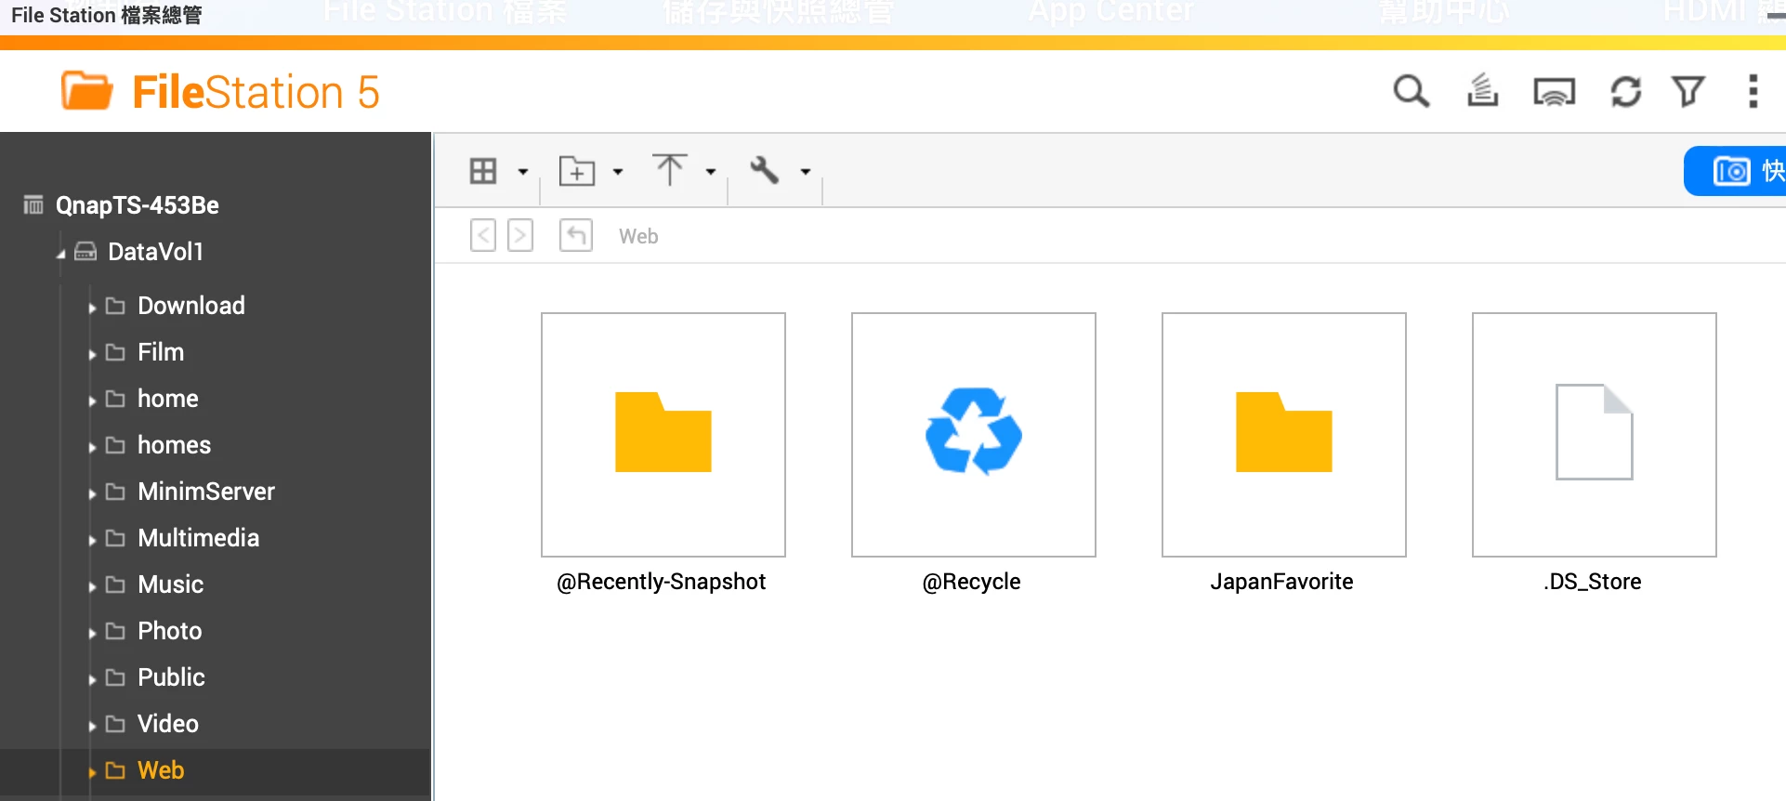Open tools wrench dropdown arrow
Viewport: 1786px width, 801px height.
click(806, 172)
